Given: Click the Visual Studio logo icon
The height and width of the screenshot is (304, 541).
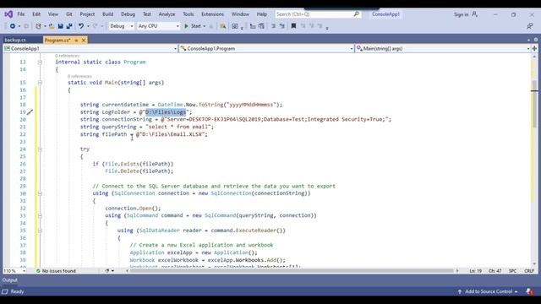Looking at the screenshot, I should point(8,14).
